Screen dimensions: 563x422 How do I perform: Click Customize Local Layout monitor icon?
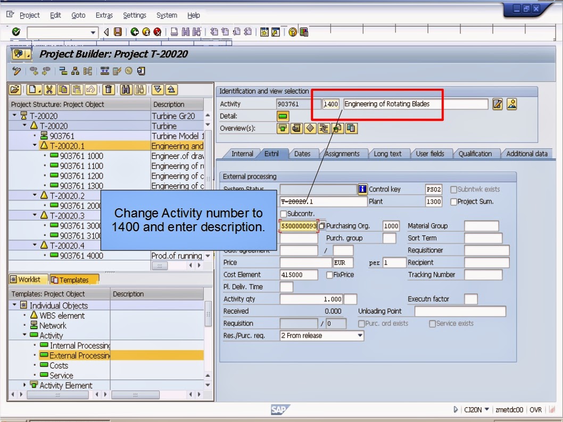click(304, 32)
